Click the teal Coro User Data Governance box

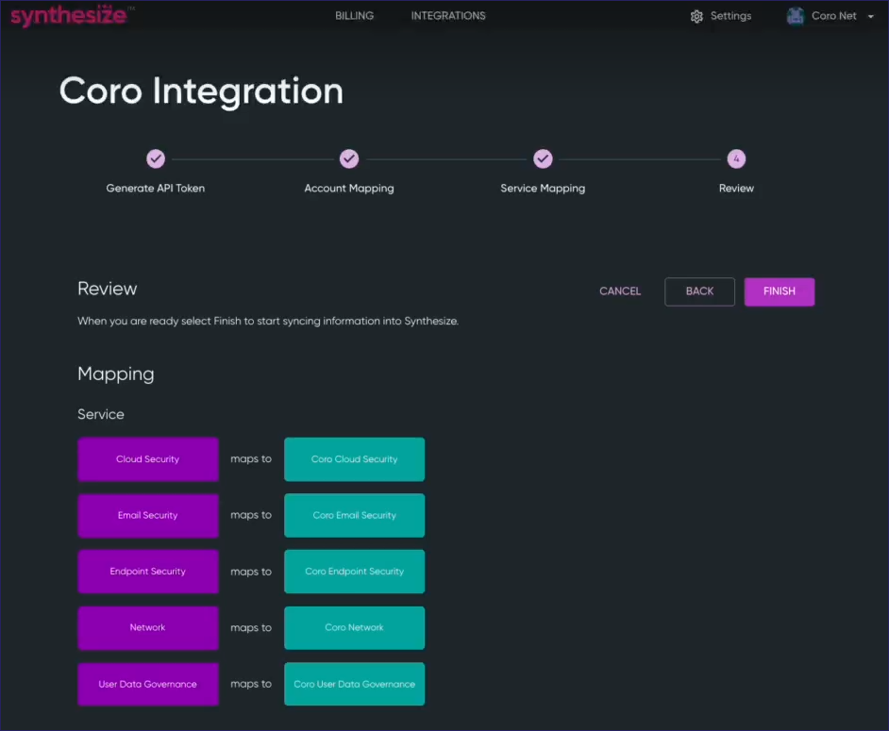pyautogui.click(x=354, y=684)
